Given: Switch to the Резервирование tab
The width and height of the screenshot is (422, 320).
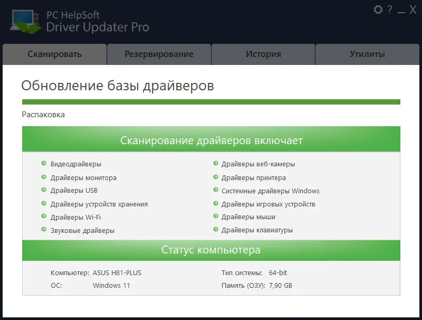Looking at the screenshot, I should tap(159, 54).
